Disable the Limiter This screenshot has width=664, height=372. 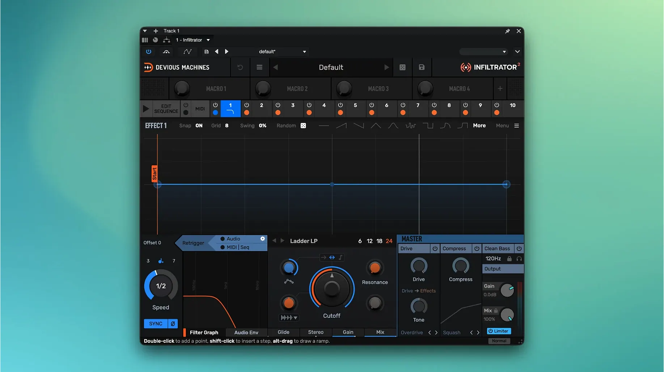tap(499, 331)
